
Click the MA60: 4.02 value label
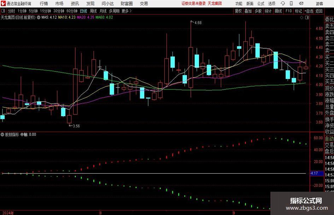(104, 17)
